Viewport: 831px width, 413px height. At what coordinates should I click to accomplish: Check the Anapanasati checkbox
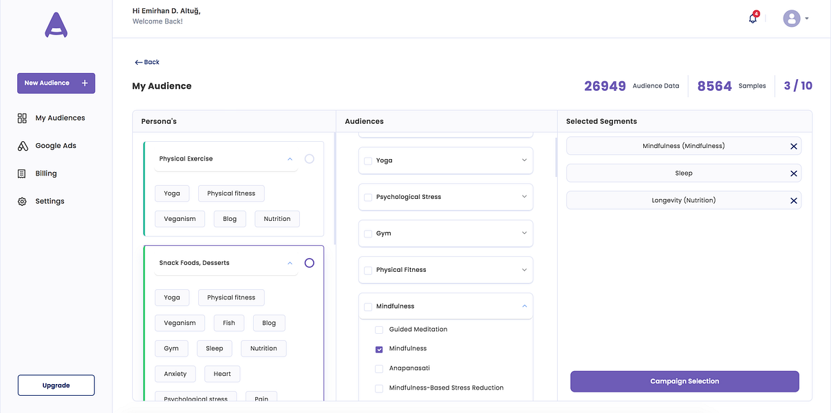pos(379,369)
